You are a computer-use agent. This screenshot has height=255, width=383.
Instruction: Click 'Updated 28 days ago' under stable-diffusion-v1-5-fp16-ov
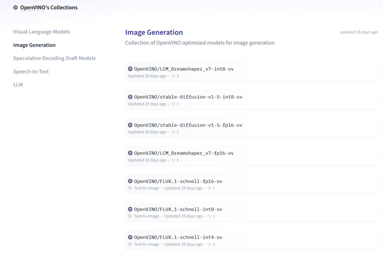click(x=147, y=132)
